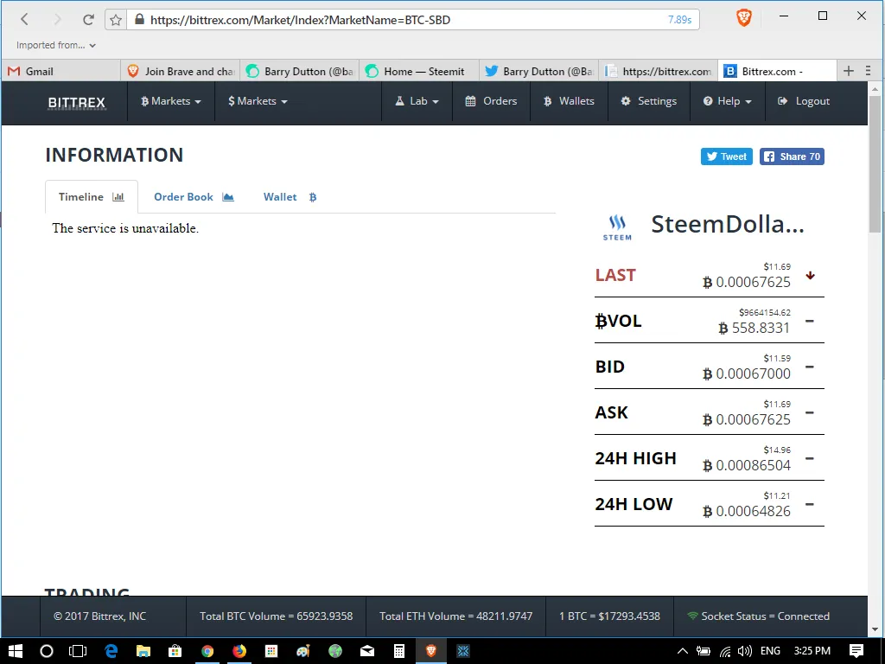Image resolution: width=885 pixels, height=664 pixels.
Task: Click the red down arrow next to LAST price
Action: pos(810,276)
